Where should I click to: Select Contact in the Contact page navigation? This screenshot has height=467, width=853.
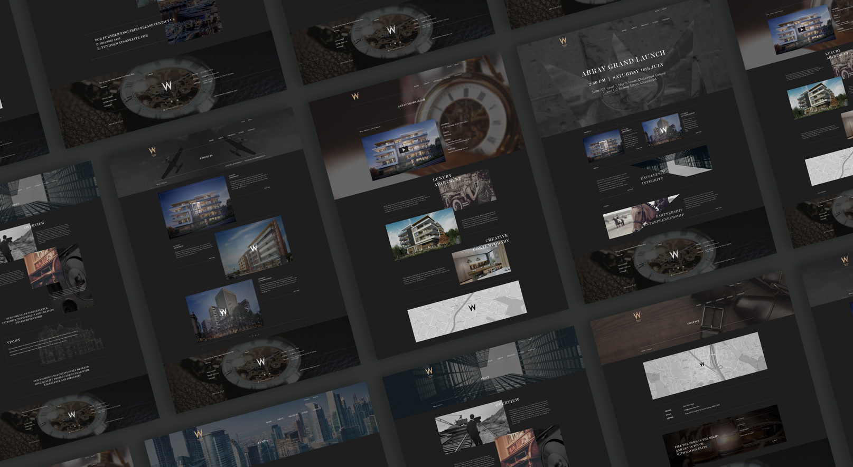pos(740,294)
